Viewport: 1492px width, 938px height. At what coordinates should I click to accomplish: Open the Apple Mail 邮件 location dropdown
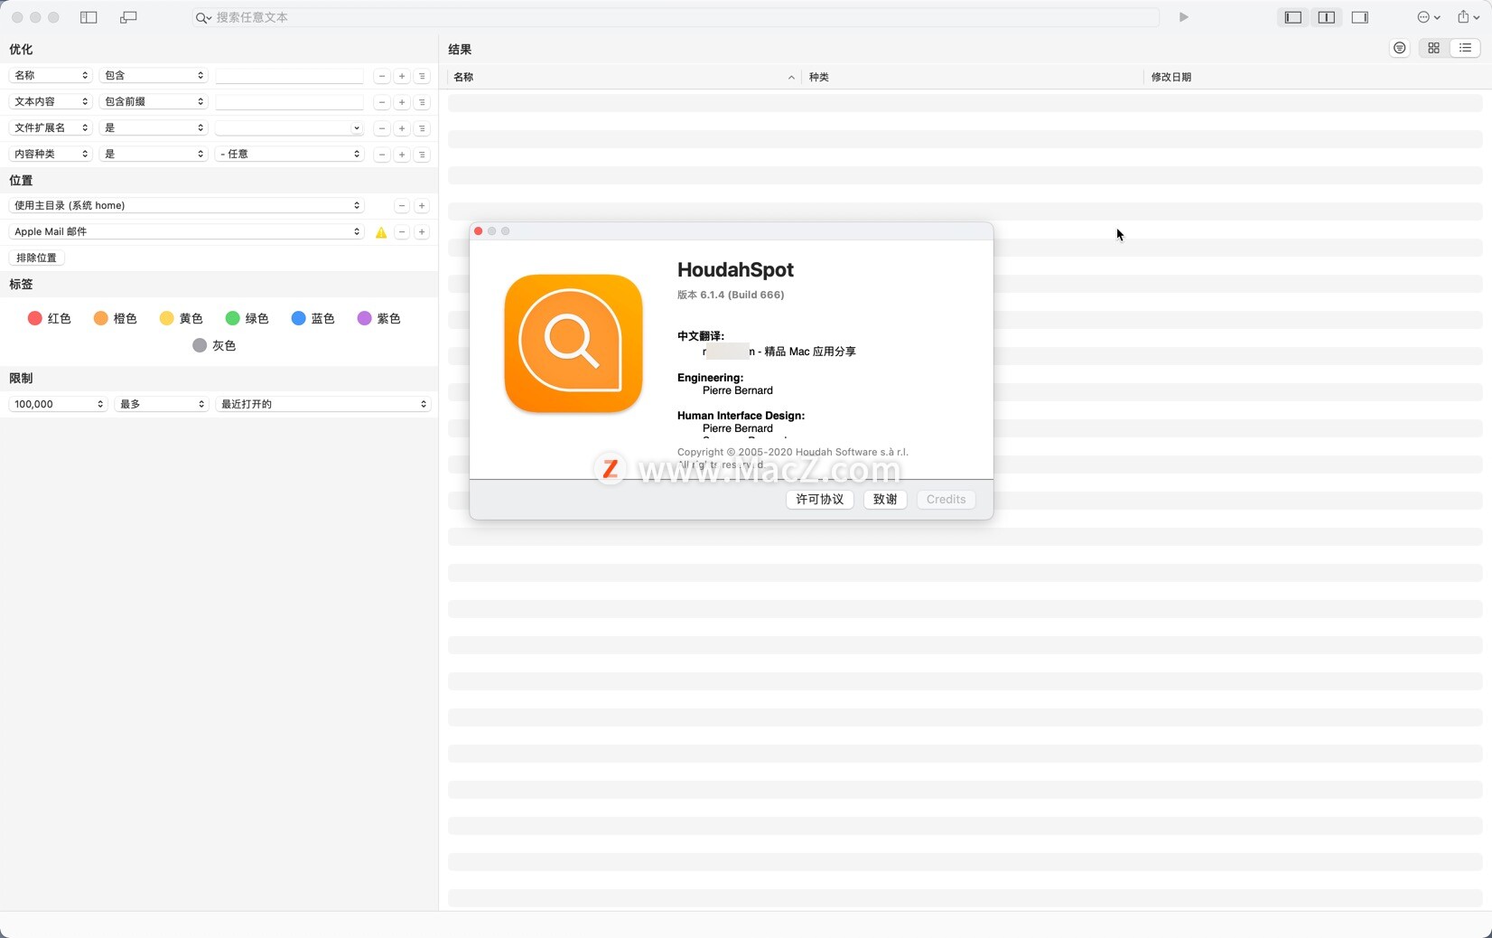(187, 232)
